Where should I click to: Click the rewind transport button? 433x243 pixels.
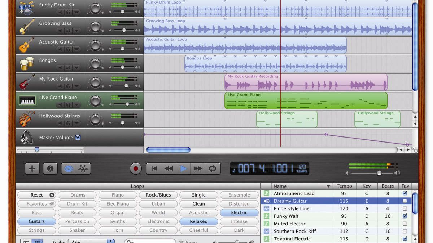click(x=169, y=168)
